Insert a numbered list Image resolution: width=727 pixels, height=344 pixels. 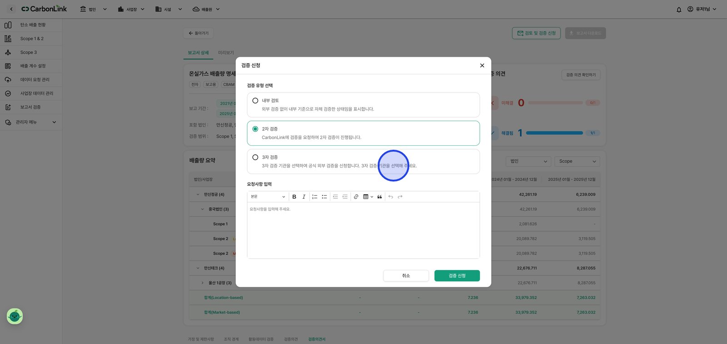pos(314,197)
